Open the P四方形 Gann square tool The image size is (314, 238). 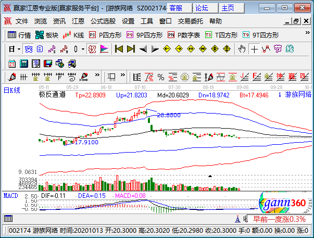[105, 35]
